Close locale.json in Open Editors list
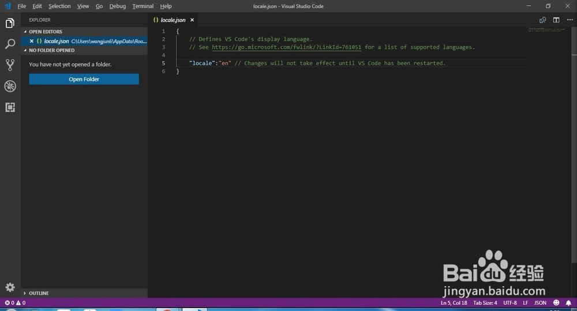 point(32,41)
